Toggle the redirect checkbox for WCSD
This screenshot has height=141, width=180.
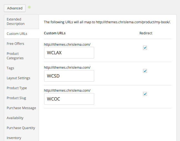(145, 71)
